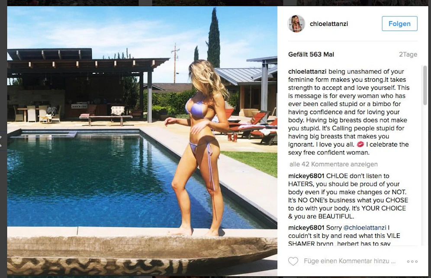431x278 pixels.
Task: Click the pool photo
Action: coord(142,141)
